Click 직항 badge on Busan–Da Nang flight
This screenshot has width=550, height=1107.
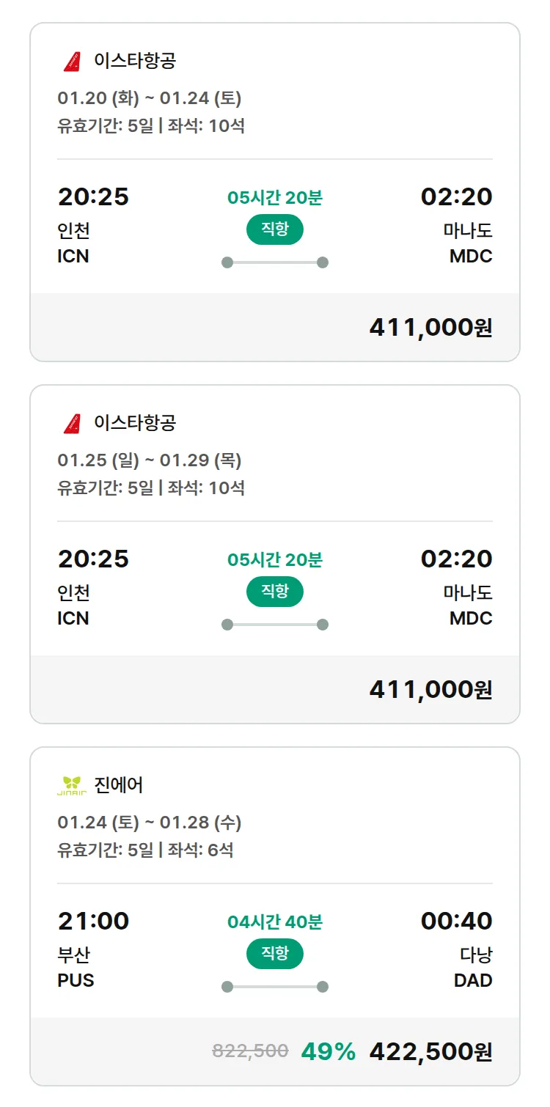point(274,954)
